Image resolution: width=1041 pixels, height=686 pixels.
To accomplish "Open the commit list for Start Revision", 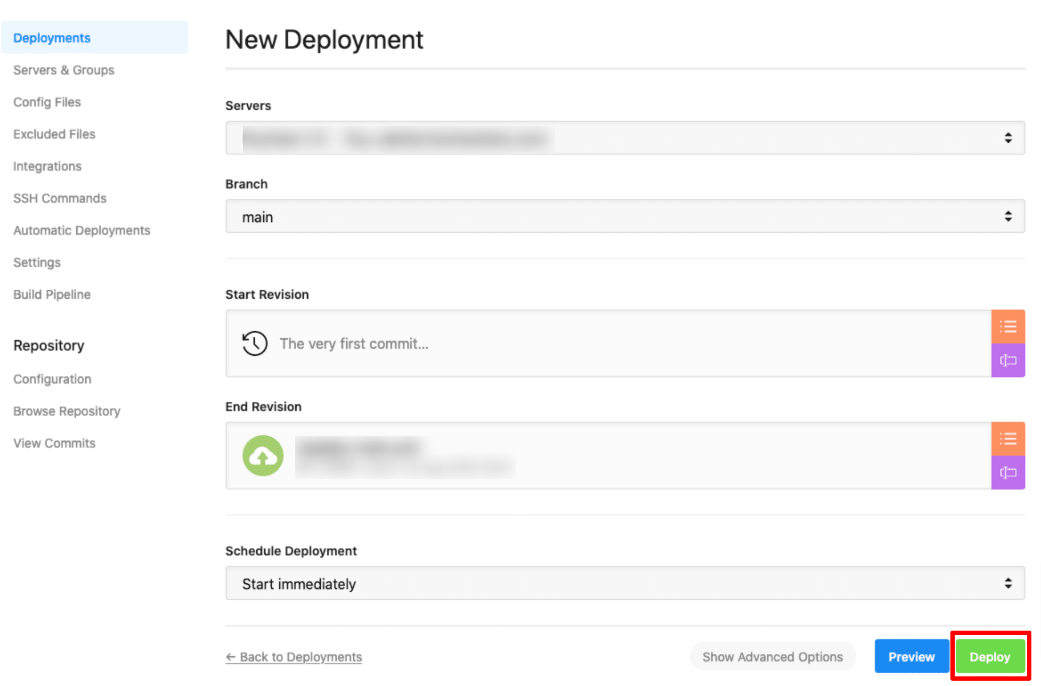I will tap(1008, 327).
